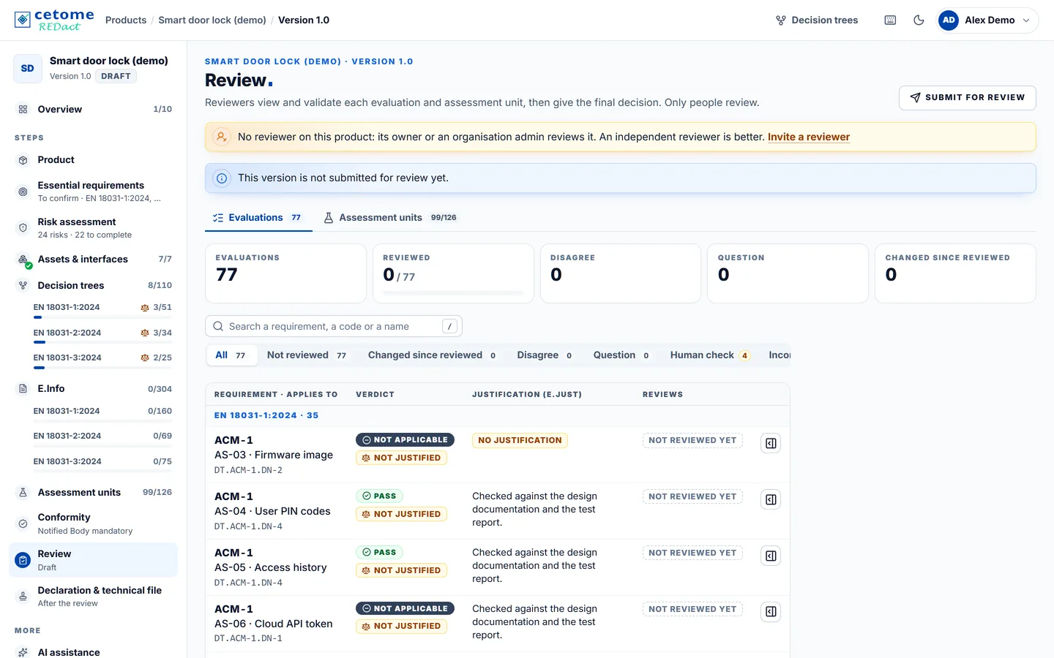Open the Smart door lock (demo) breadcrumb
The width and height of the screenshot is (1054, 658).
[212, 20]
